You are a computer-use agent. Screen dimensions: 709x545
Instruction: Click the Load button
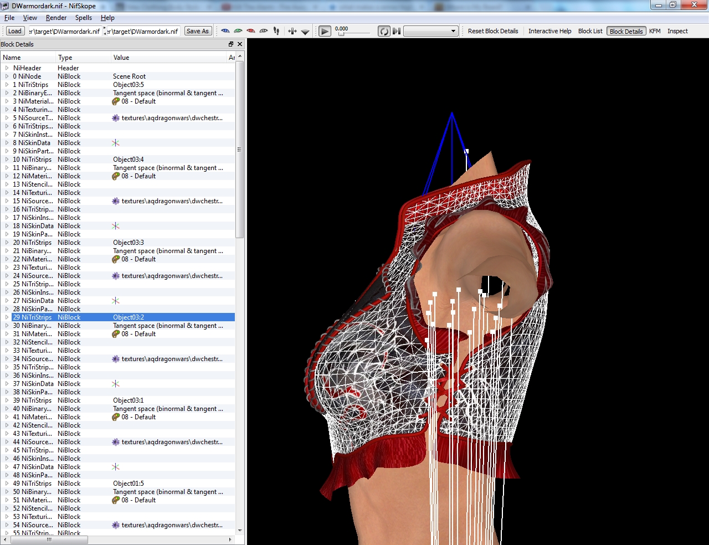click(15, 31)
